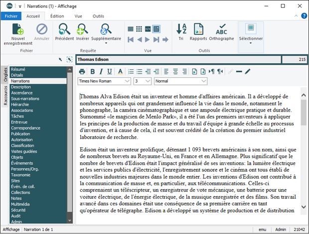Image resolution: width=309 pixels, height=234 pixels.
Task: Click the Thomas Edison title field
Action: click(178, 59)
